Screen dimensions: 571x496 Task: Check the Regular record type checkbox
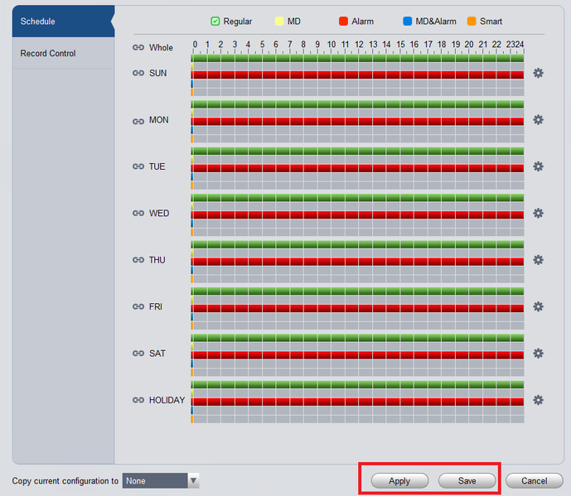(215, 22)
